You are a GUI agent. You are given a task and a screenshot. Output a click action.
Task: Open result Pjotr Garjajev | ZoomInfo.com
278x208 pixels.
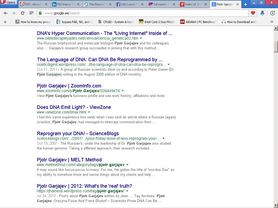[x=69, y=86]
